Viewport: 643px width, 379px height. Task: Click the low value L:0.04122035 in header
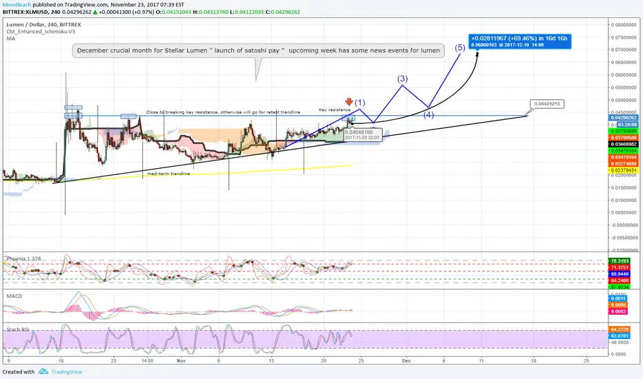click(247, 12)
